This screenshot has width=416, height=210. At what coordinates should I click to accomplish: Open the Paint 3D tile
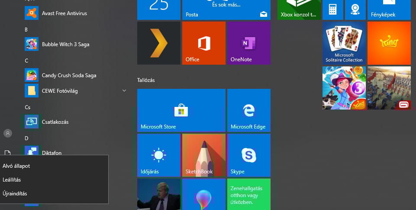pos(204,194)
